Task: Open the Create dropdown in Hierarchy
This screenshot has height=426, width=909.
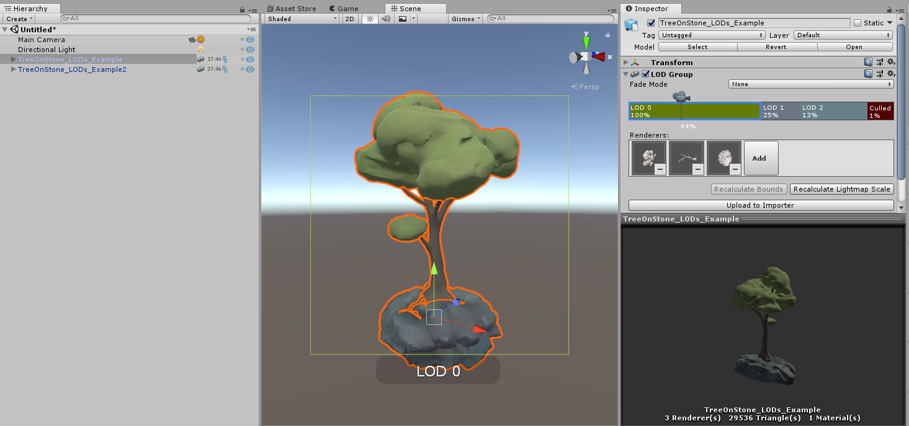Action: pyautogui.click(x=19, y=19)
